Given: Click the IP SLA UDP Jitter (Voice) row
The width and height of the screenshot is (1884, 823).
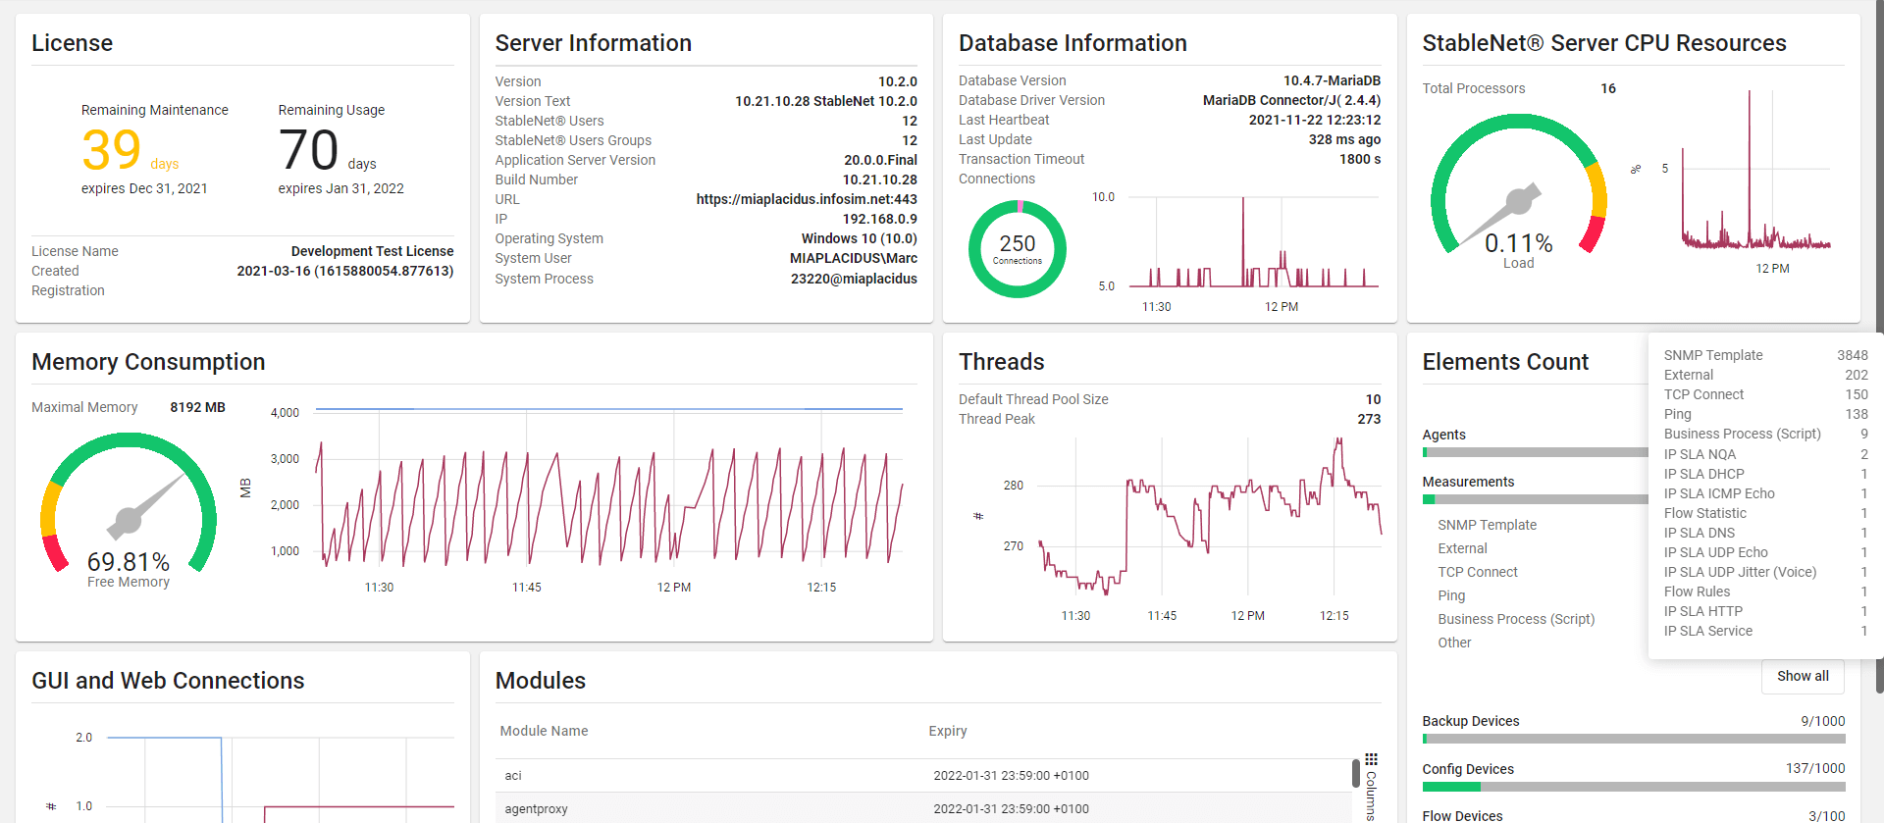Looking at the screenshot, I should (1766, 572).
